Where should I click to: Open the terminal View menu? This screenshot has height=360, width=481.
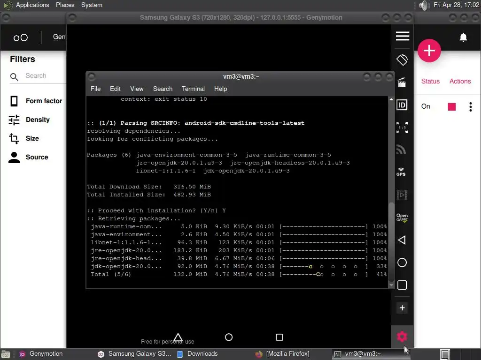tap(137, 89)
